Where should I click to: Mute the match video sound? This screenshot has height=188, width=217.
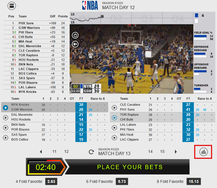click(75, 44)
